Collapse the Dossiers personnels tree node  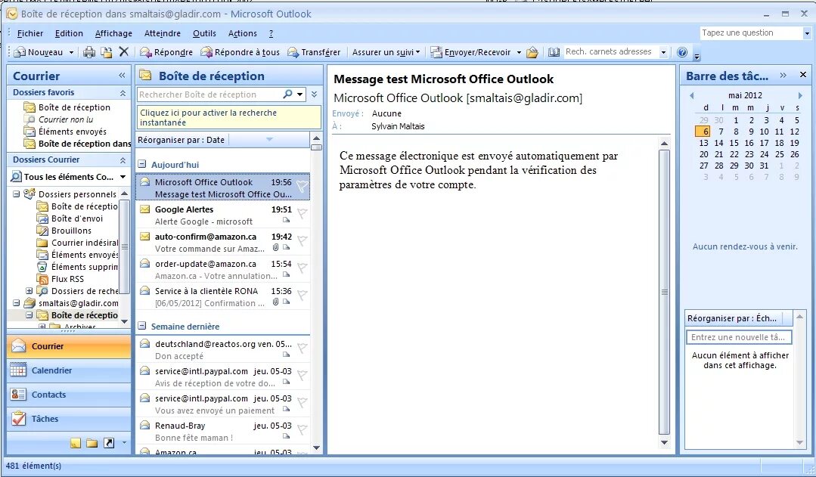click(16, 194)
